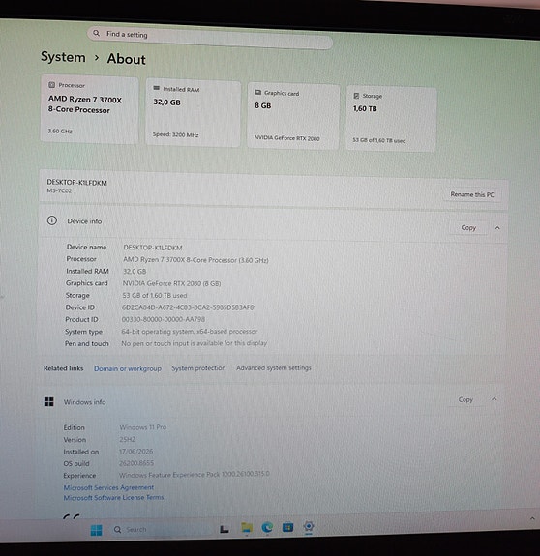The image size is (540, 556).
Task: Click the Windows info logo icon
Action: pyautogui.click(x=49, y=401)
